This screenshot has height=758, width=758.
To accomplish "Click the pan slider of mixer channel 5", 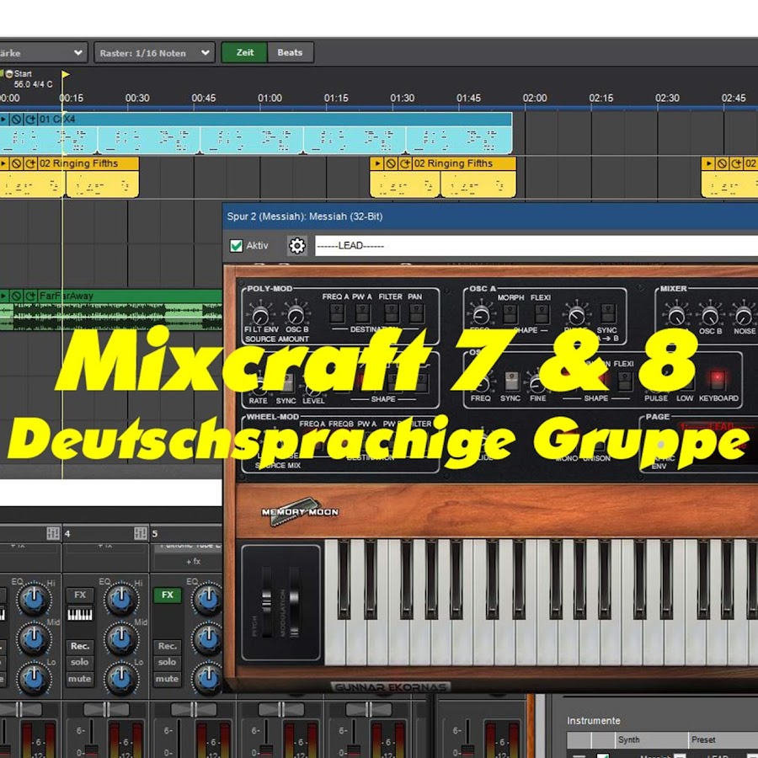I will click(194, 709).
